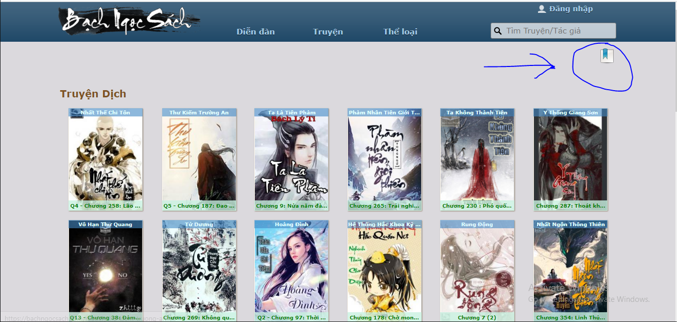Open the Truyện menu item
Viewport: 677px width, 322px height.
tap(328, 32)
